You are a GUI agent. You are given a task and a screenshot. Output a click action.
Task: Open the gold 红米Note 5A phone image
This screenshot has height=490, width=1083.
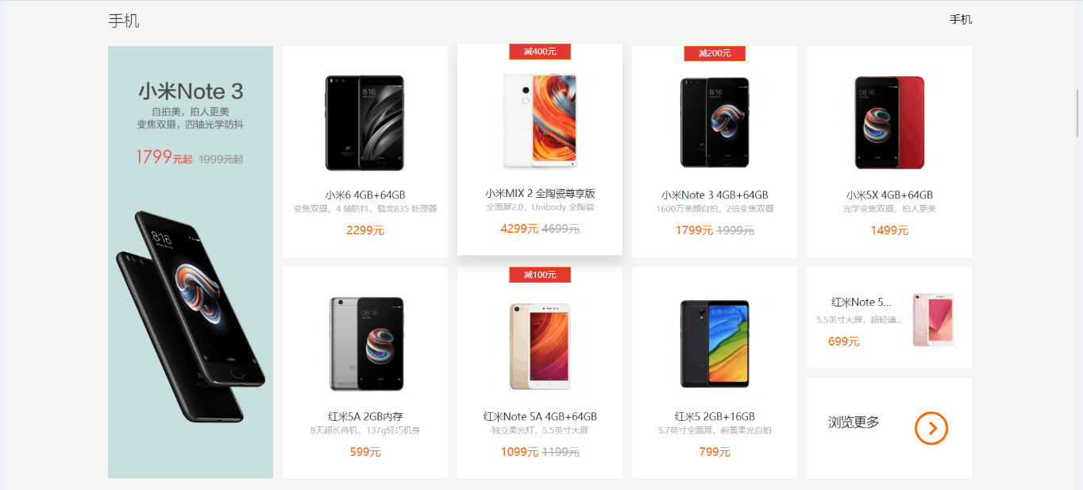pos(540,345)
